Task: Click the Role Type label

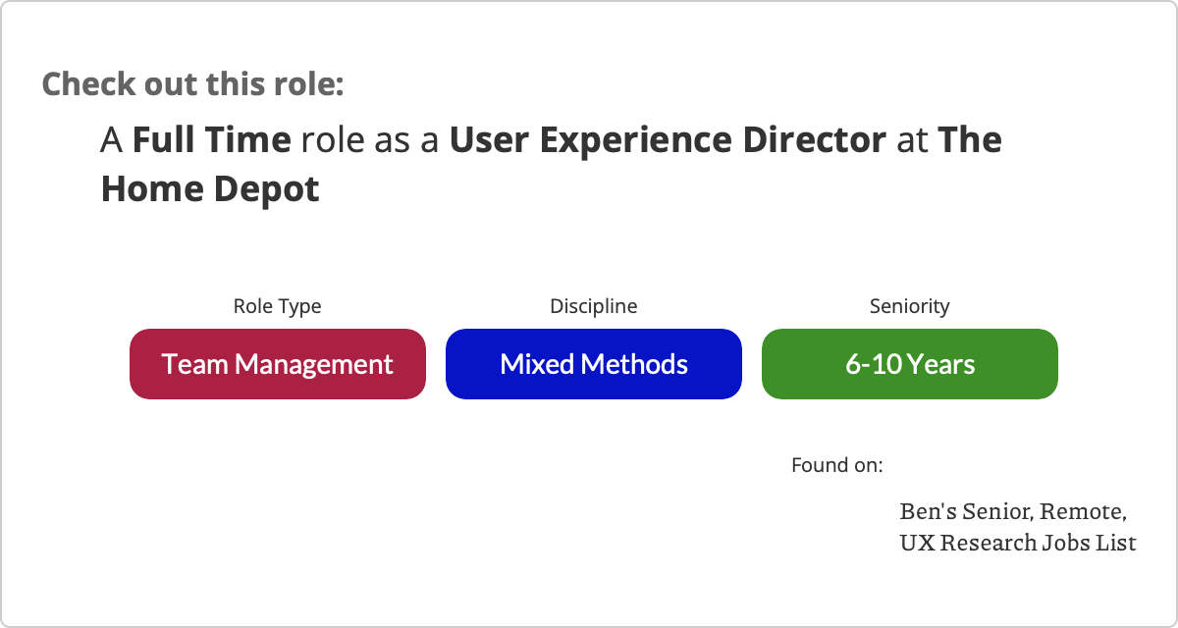Action: click(x=277, y=306)
